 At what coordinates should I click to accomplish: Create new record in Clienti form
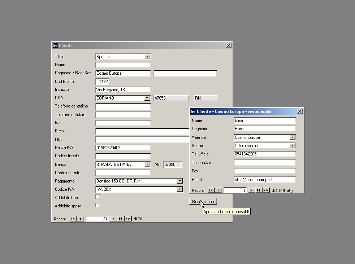tap(128, 219)
